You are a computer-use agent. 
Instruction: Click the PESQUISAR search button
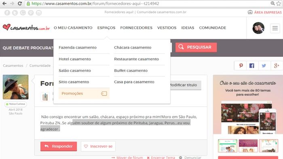point(196,47)
